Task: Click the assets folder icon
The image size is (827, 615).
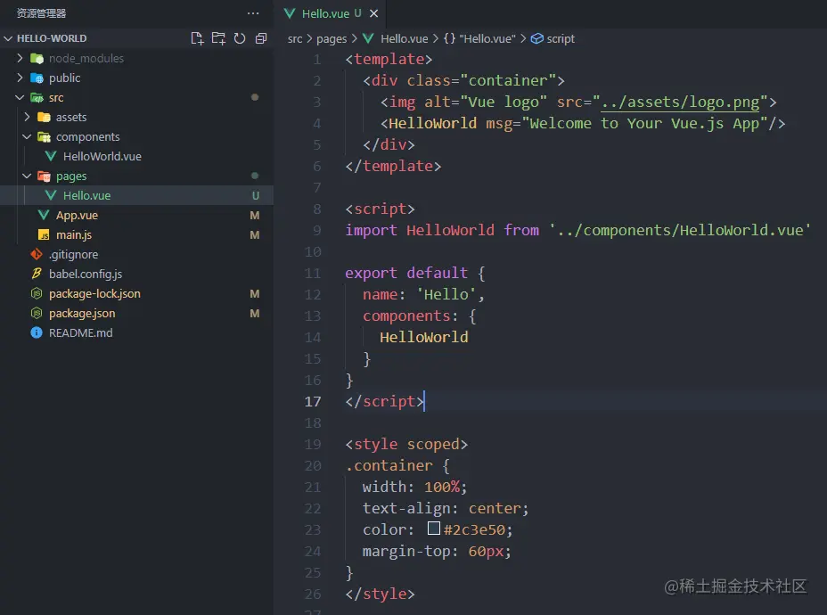Action: [x=45, y=117]
